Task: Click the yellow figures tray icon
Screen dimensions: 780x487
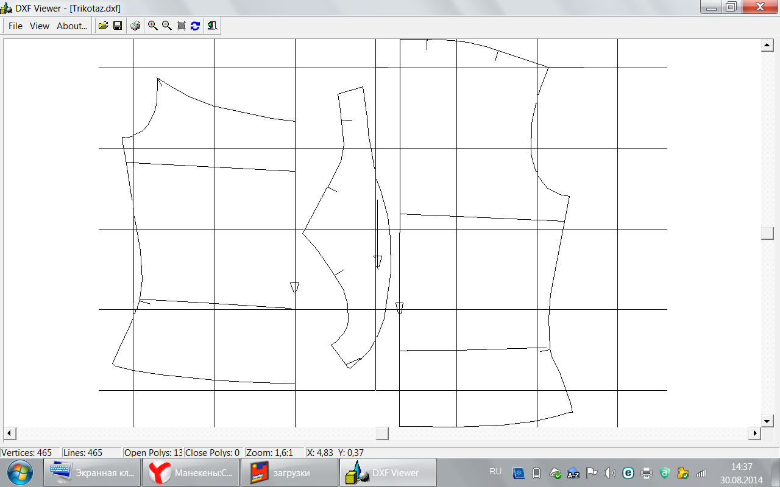Action: click(683, 473)
